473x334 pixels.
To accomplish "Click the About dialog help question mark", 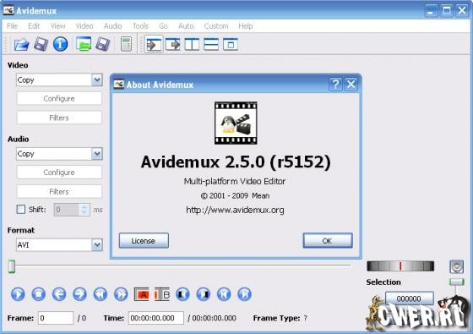I will [x=335, y=85].
